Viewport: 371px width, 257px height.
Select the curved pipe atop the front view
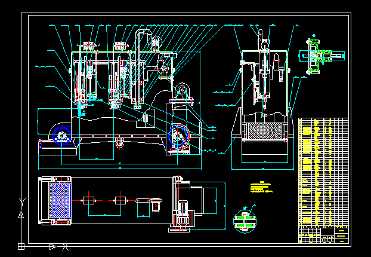[x=142, y=36]
